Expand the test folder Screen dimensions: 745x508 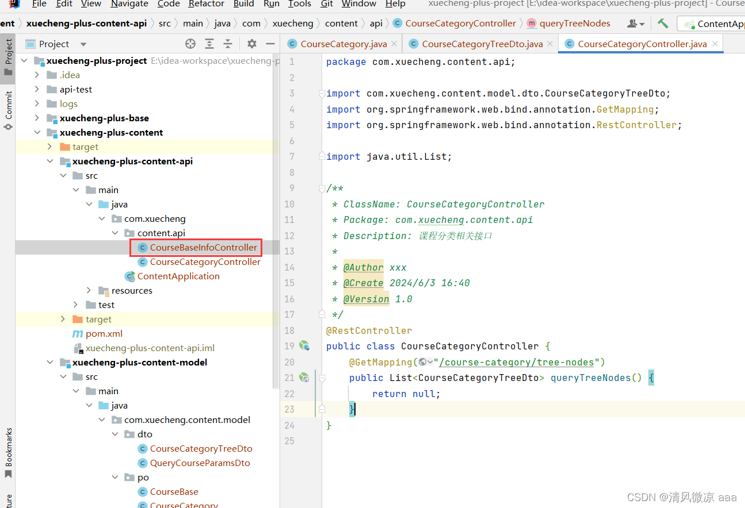tap(75, 305)
